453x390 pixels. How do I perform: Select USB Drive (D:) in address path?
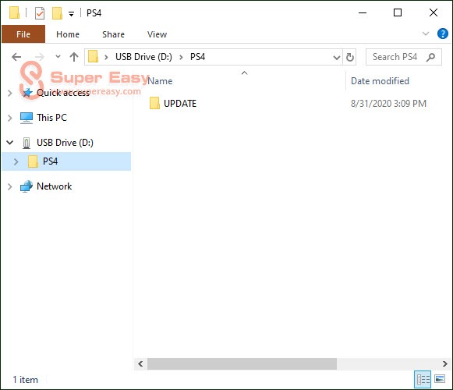(143, 57)
